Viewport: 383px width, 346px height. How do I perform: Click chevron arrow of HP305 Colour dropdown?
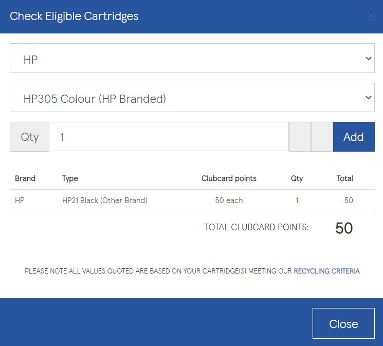coord(368,98)
